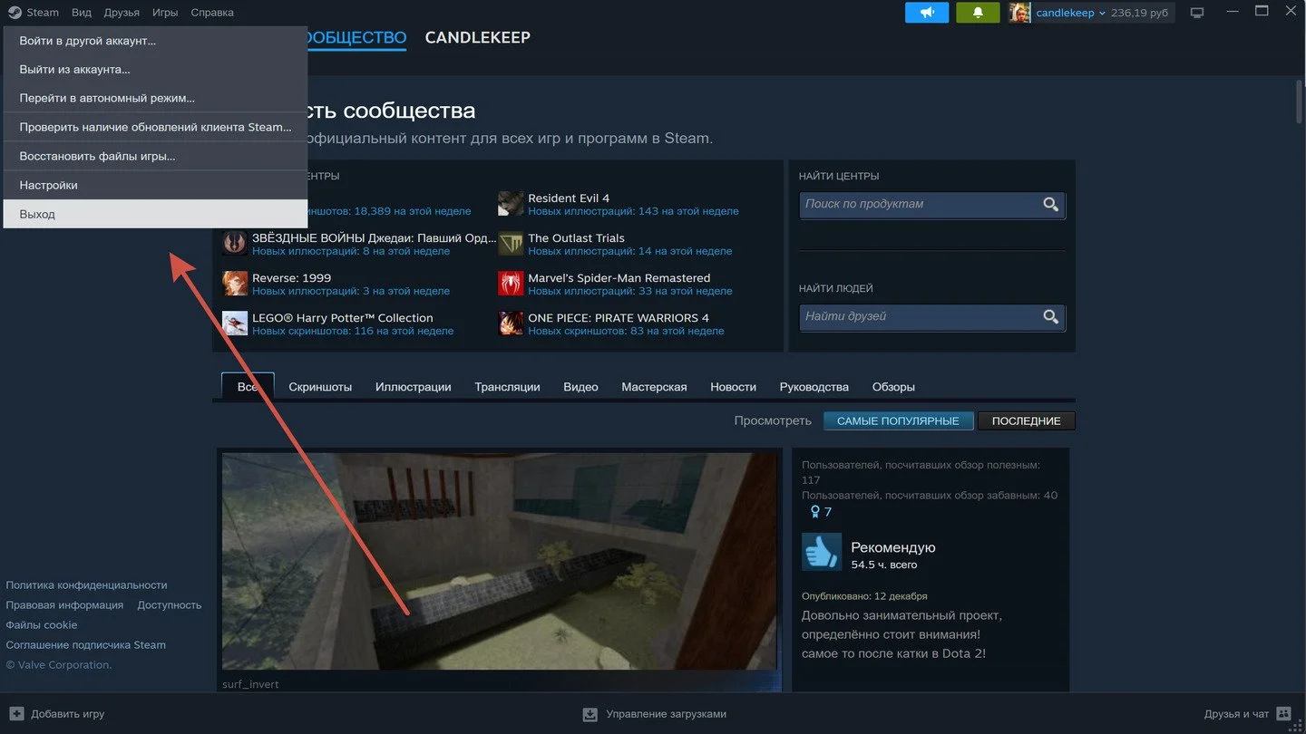
Task: Open the Steam menu logo
Action: [x=15, y=13]
